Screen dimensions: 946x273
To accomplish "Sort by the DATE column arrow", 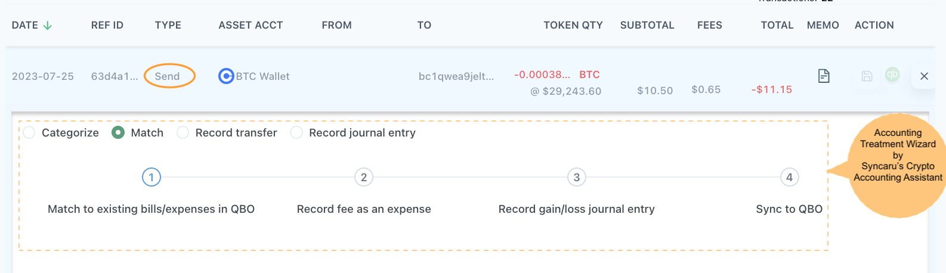I will tap(48, 25).
